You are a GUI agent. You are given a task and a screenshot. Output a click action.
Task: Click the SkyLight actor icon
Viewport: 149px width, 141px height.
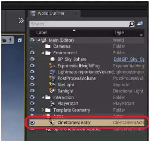click(x=52, y=84)
